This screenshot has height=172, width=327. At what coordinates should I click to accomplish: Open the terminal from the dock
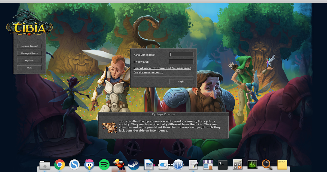tap(223, 165)
